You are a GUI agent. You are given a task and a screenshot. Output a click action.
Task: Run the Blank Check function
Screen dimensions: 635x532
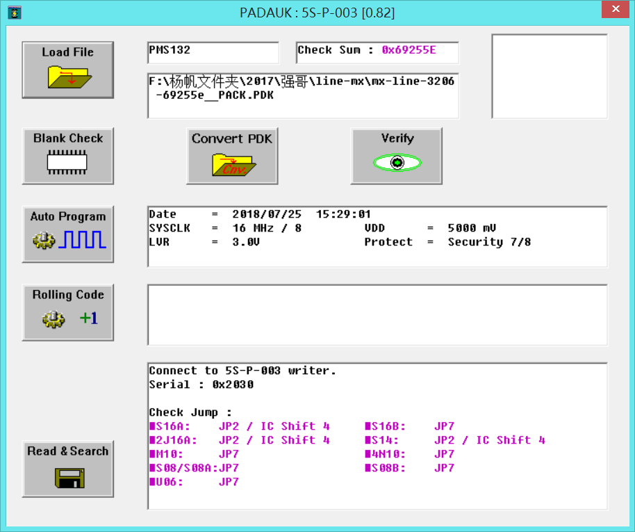click(x=67, y=156)
